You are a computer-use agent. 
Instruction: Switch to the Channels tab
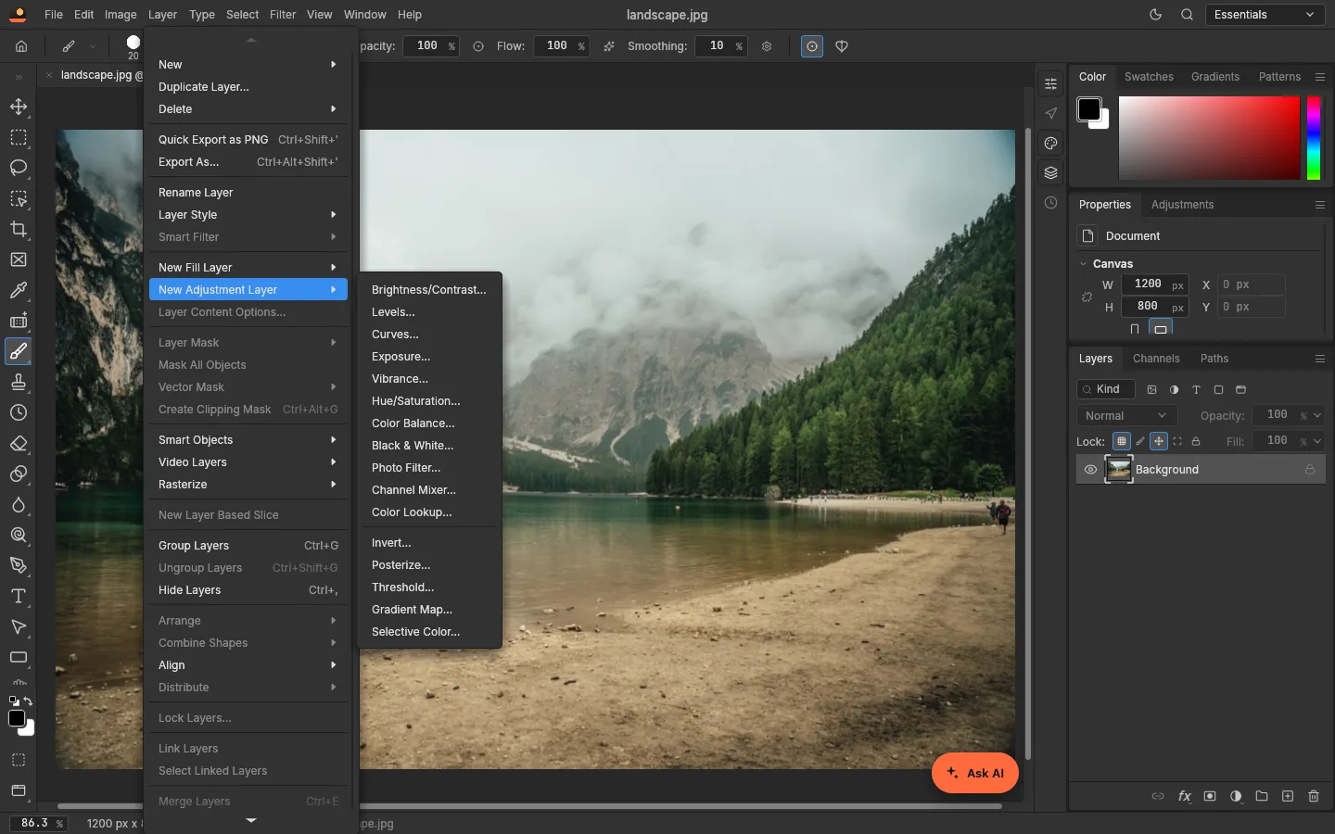(1156, 359)
